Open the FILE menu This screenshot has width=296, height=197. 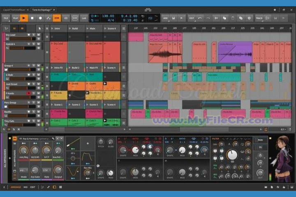point(6,18)
